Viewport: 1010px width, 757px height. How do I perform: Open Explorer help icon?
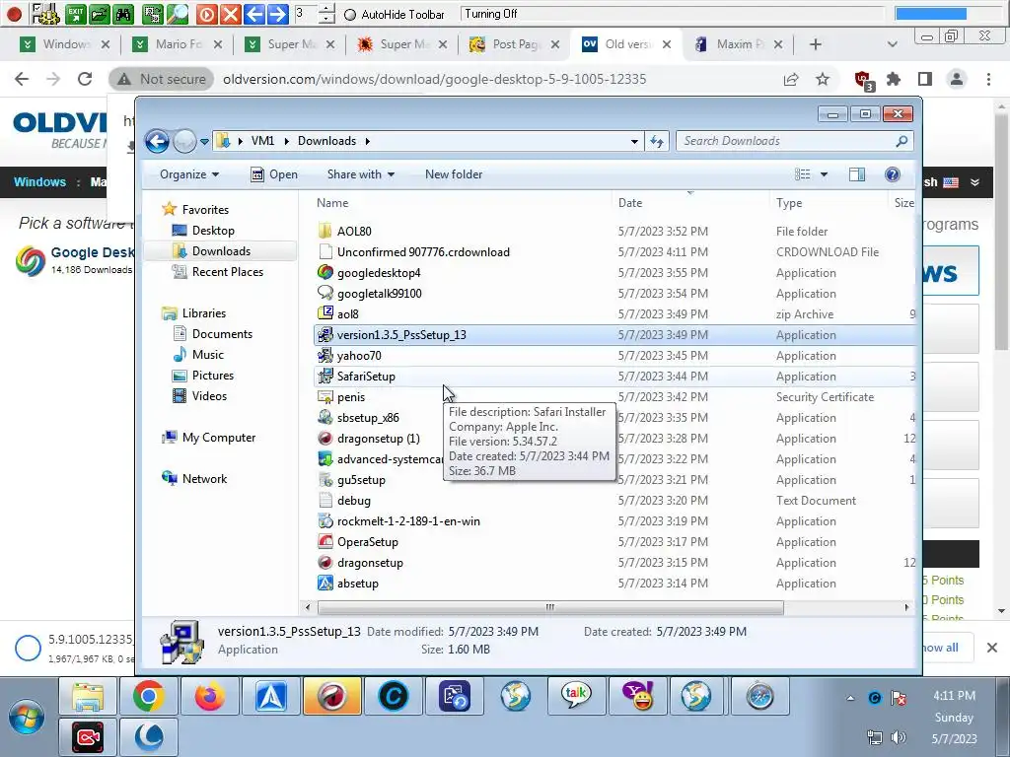[x=892, y=174]
